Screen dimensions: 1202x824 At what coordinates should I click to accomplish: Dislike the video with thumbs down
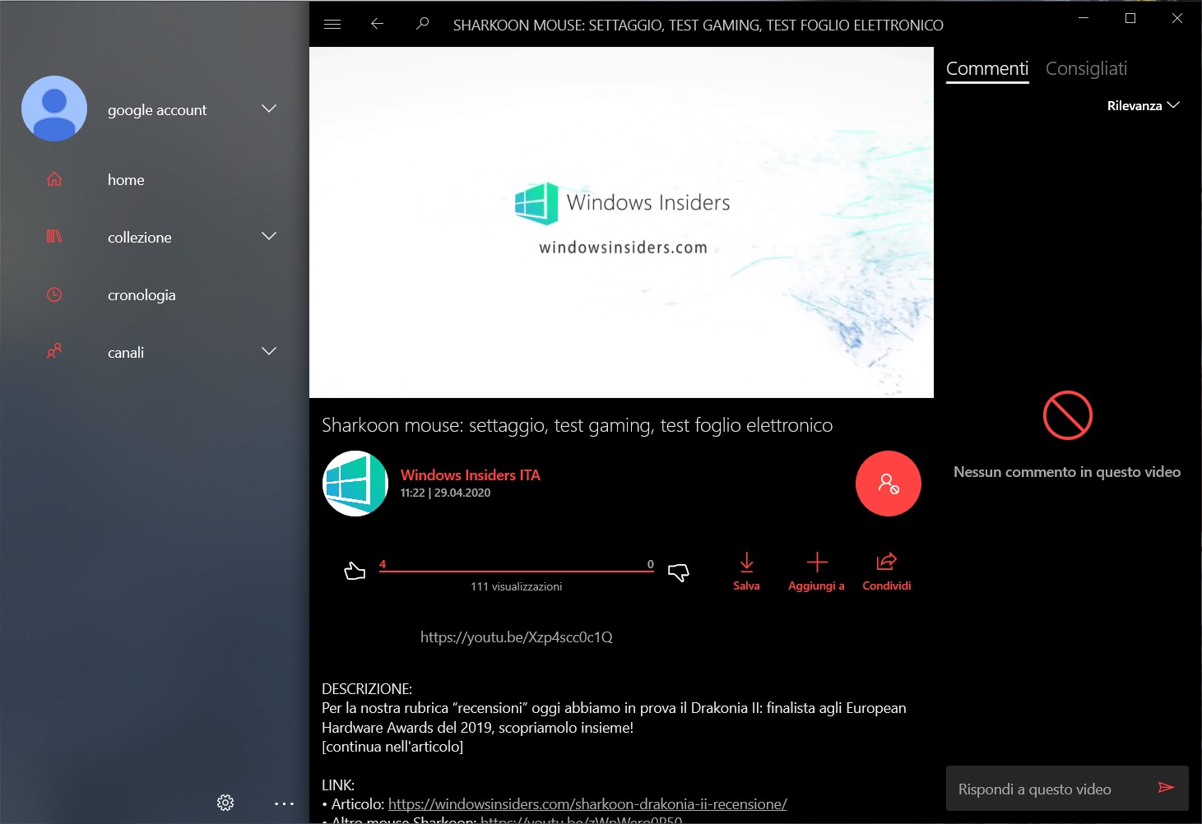tap(679, 572)
